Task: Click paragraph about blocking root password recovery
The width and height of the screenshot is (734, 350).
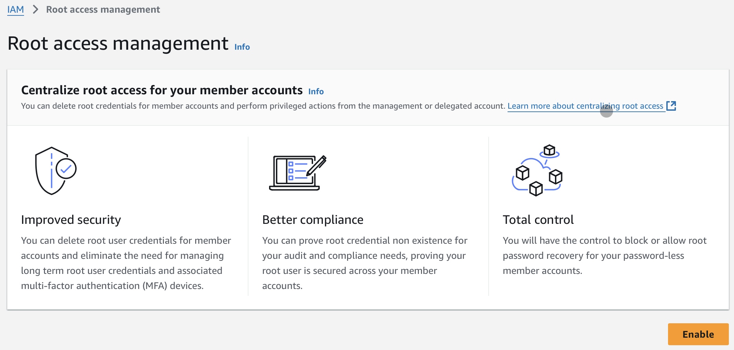Action: pos(604,255)
